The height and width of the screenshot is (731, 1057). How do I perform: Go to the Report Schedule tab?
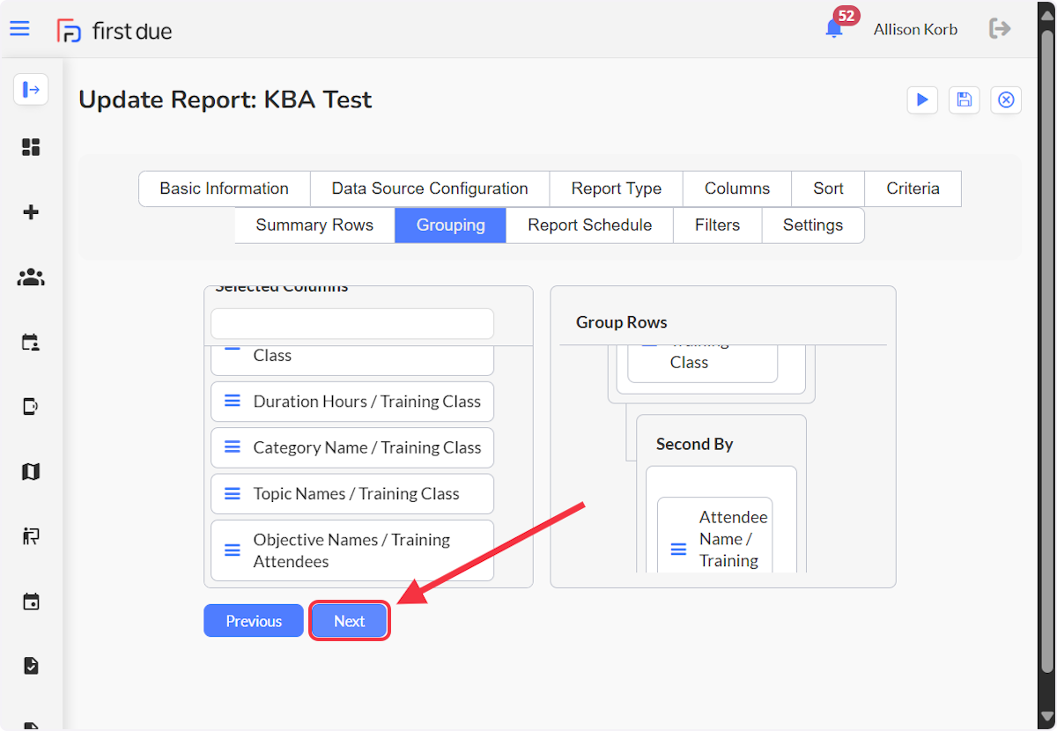tap(590, 225)
